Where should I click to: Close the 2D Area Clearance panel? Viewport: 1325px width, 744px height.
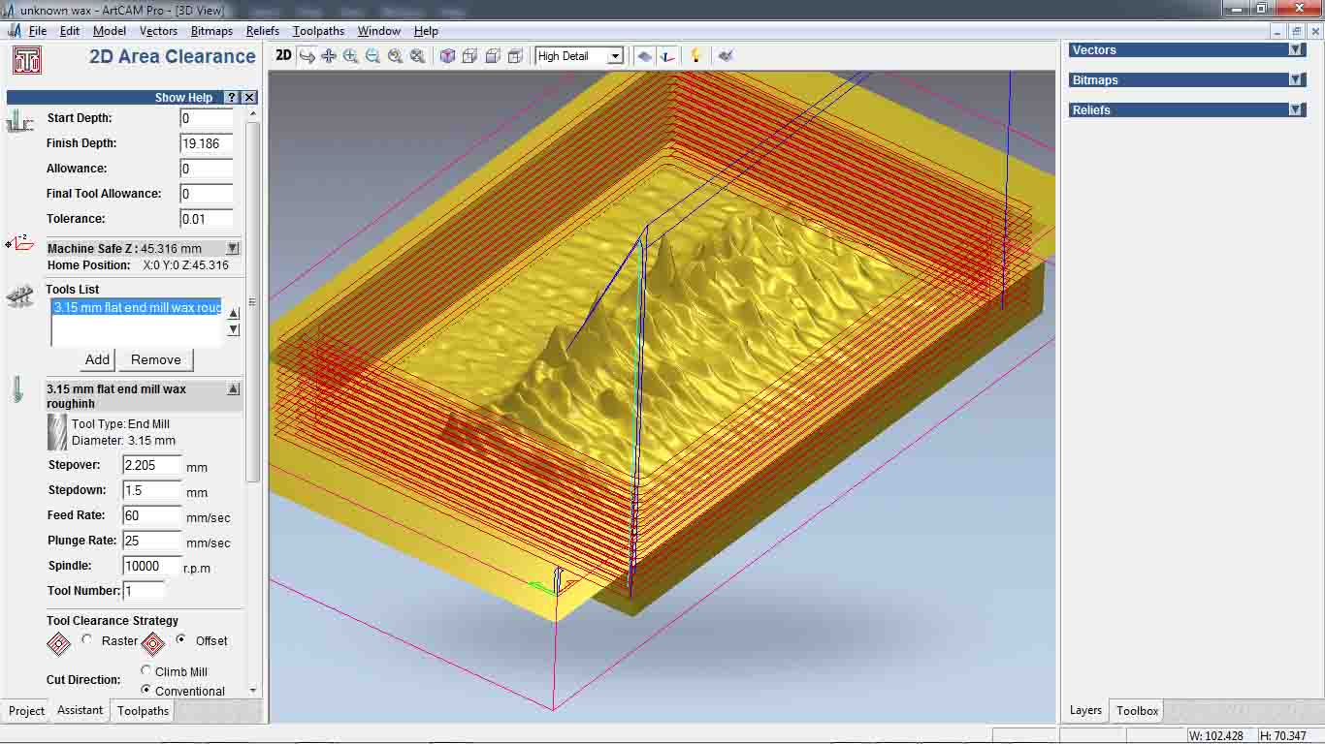pyautogui.click(x=249, y=97)
